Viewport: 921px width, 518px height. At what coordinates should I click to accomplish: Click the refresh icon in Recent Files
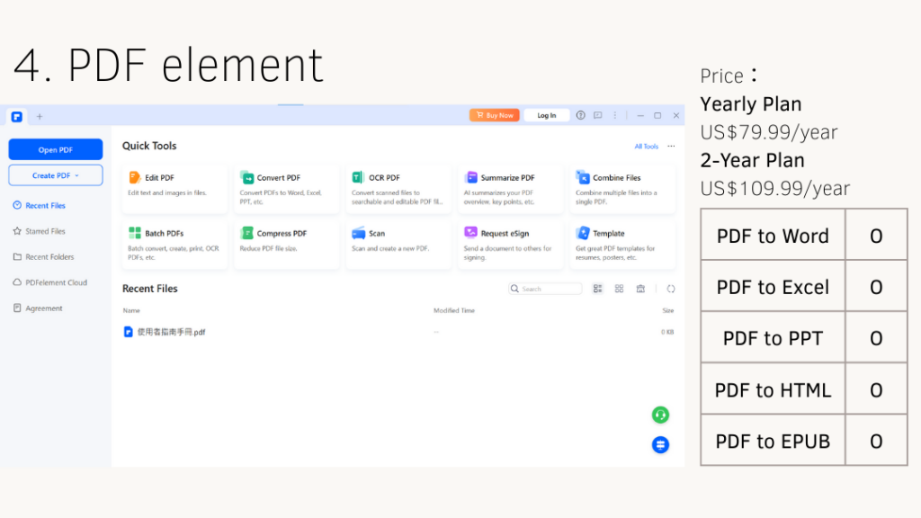coord(671,289)
